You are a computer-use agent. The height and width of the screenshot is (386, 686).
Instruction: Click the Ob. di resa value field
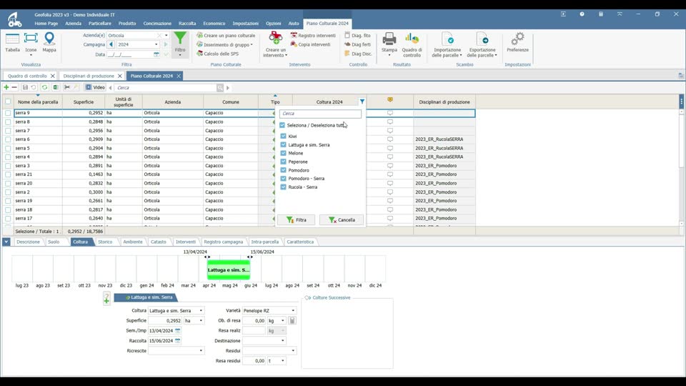[254, 321]
